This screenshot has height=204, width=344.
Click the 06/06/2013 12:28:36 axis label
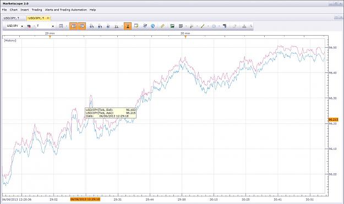click(17, 200)
